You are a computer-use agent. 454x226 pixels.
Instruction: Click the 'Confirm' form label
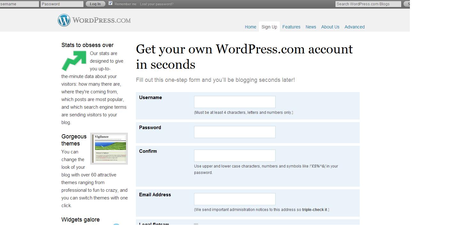148,151
